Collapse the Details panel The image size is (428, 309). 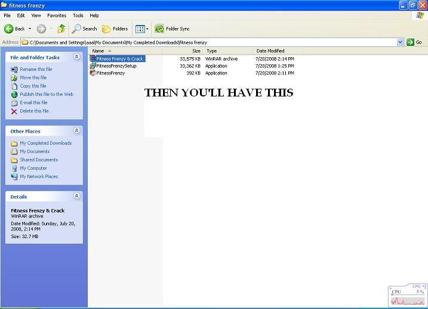point(76,196)
